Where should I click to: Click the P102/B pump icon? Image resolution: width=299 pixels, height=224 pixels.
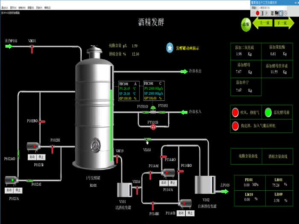pos(33,146)
